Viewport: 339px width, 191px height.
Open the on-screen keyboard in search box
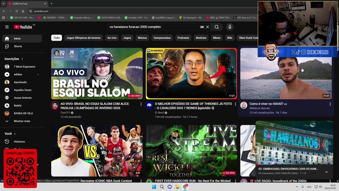point(202,27)
